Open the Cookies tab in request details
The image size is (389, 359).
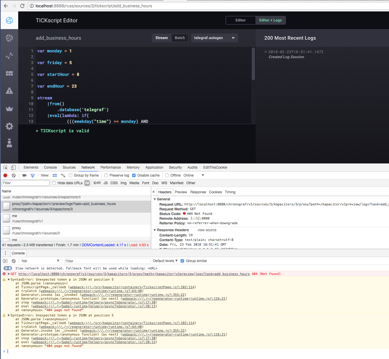(215, 192)
